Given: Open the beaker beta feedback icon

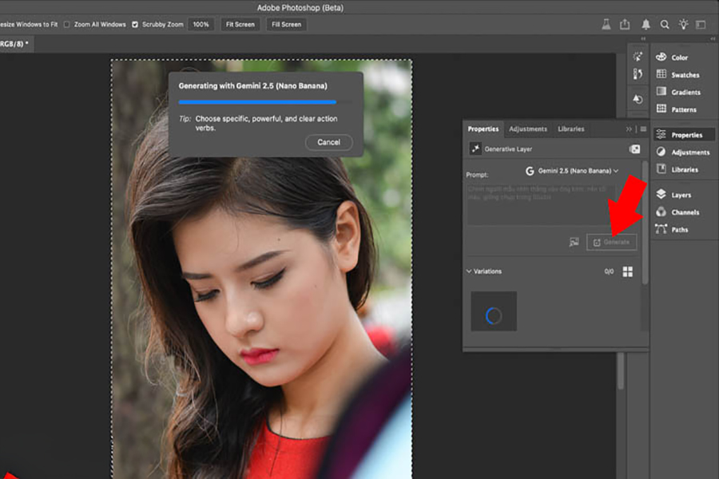Looking at the screenshot, I should pyautogui.click(x=606, y=25).
